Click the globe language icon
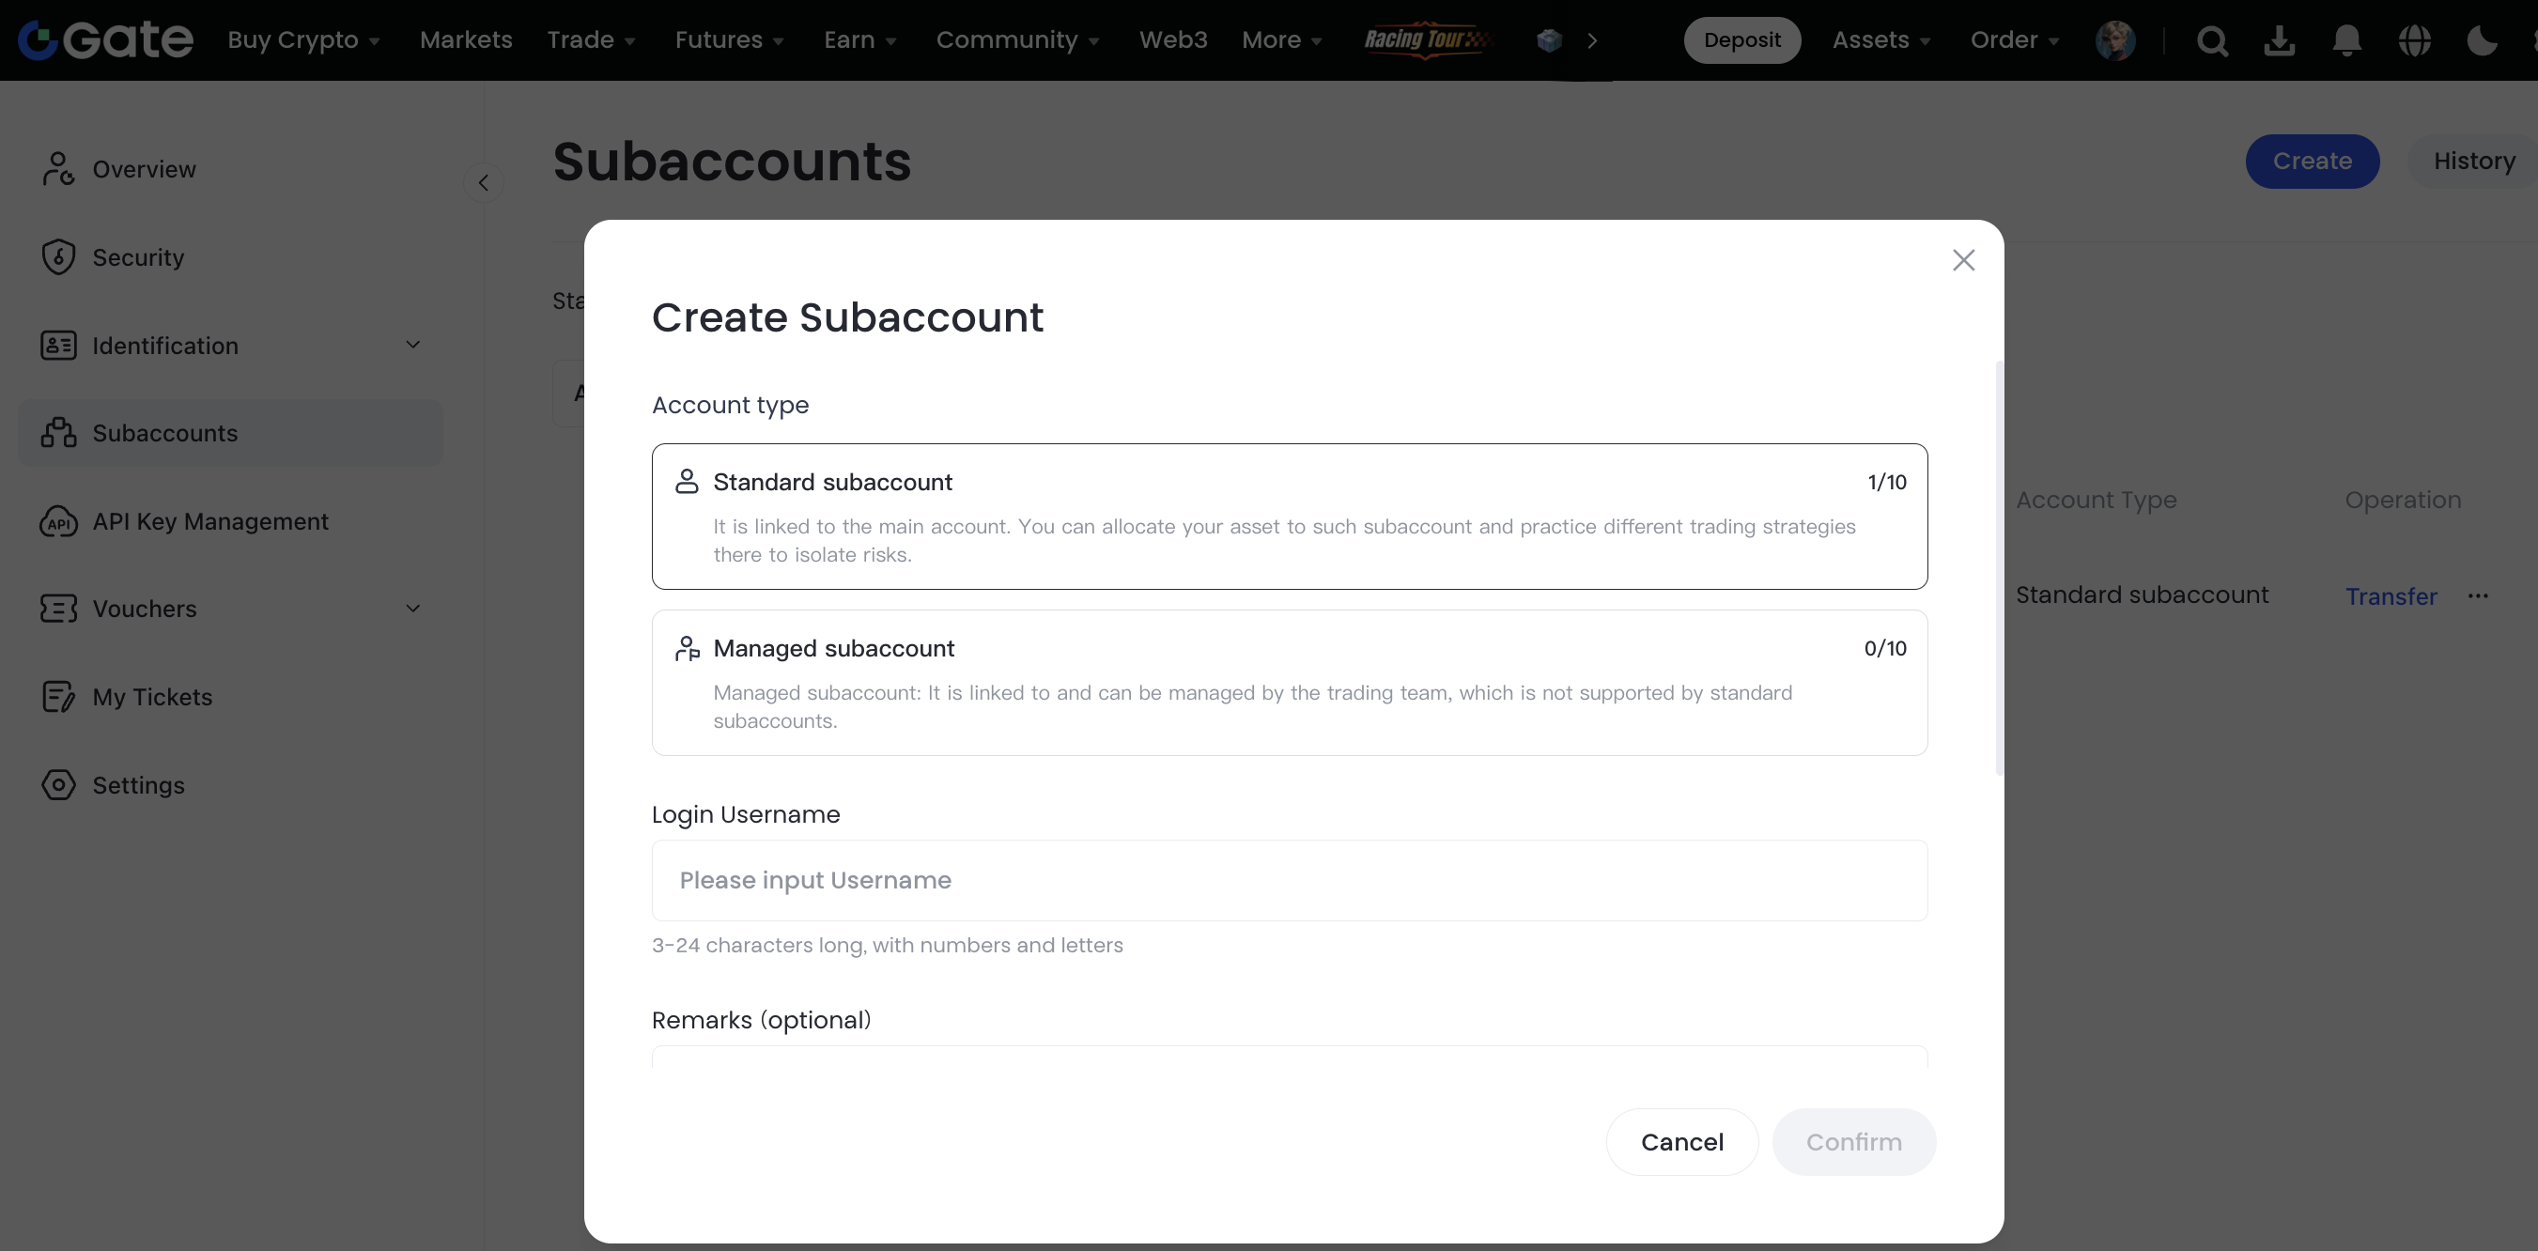The width and height of the screenshot is (2538, 1251). [2414, 40]
